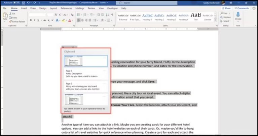Increase paragraph indent
Screen dimensions: 258x136
tap(102, 15)
